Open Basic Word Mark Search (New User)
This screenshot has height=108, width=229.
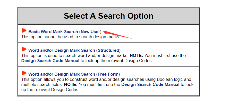click(65, 32)
